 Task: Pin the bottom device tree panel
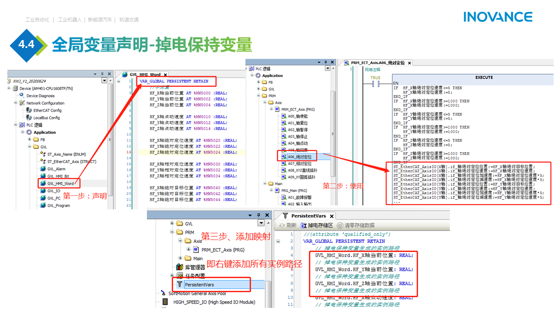point(258,215)
